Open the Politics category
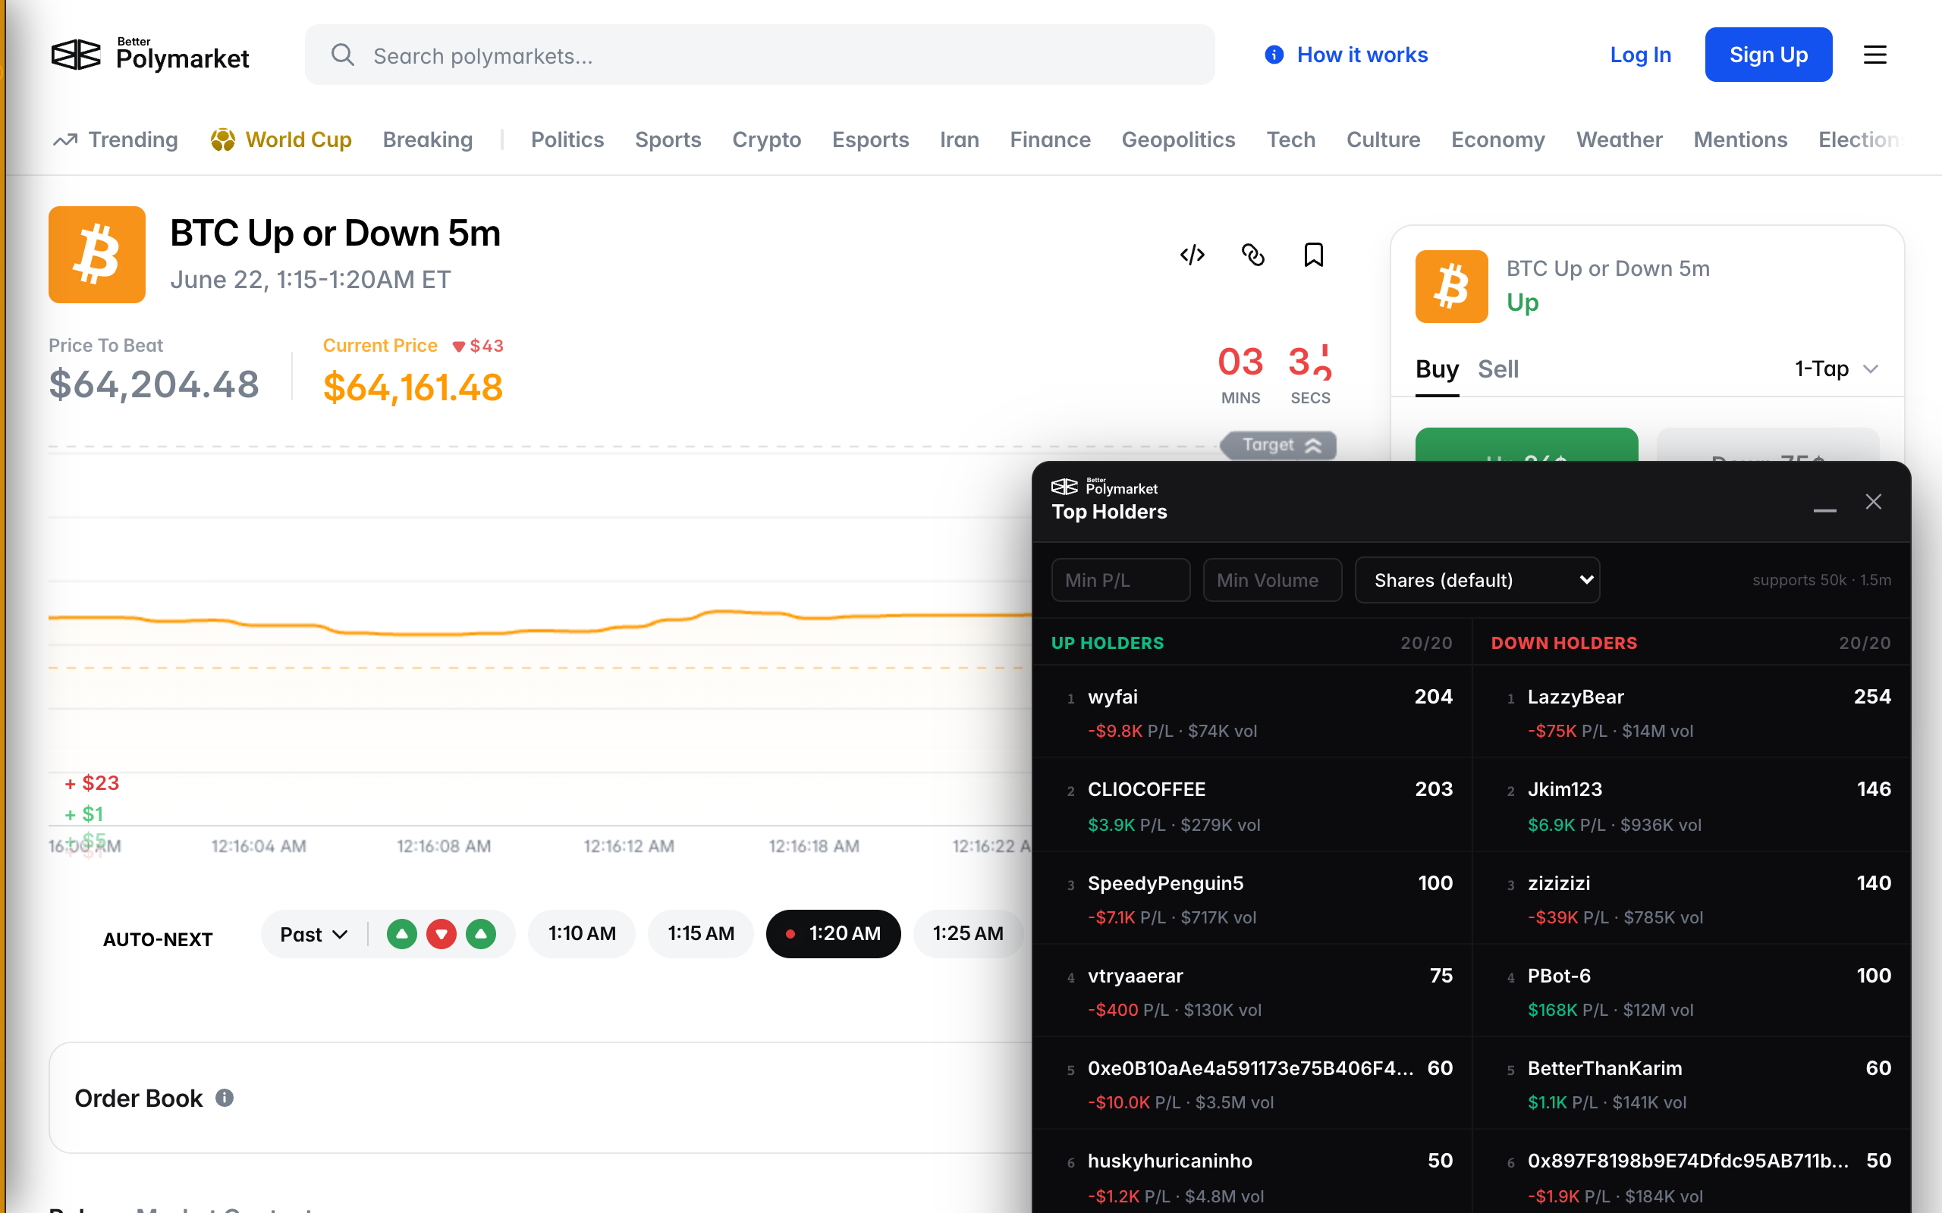 567,139
